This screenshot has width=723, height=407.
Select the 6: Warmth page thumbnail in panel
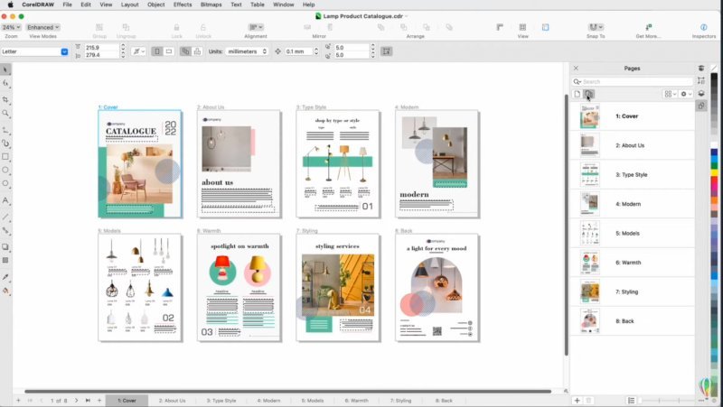[x=589, y=264]
